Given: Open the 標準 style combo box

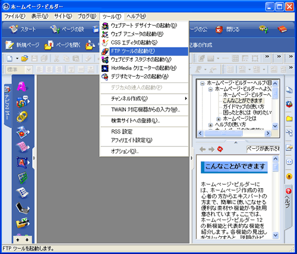Looking at the screenshot, I should click(19, 69).
